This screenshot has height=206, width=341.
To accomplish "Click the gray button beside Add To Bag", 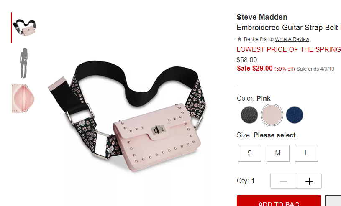I will click(x=333, y=201).
